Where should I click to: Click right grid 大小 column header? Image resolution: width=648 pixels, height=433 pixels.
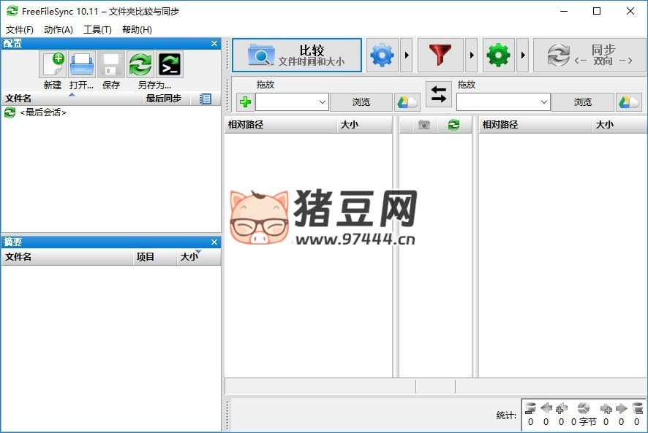(619, 125)
